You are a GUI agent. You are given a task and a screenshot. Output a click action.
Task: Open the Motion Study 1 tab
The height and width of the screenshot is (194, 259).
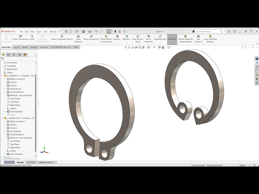[47, 162]
